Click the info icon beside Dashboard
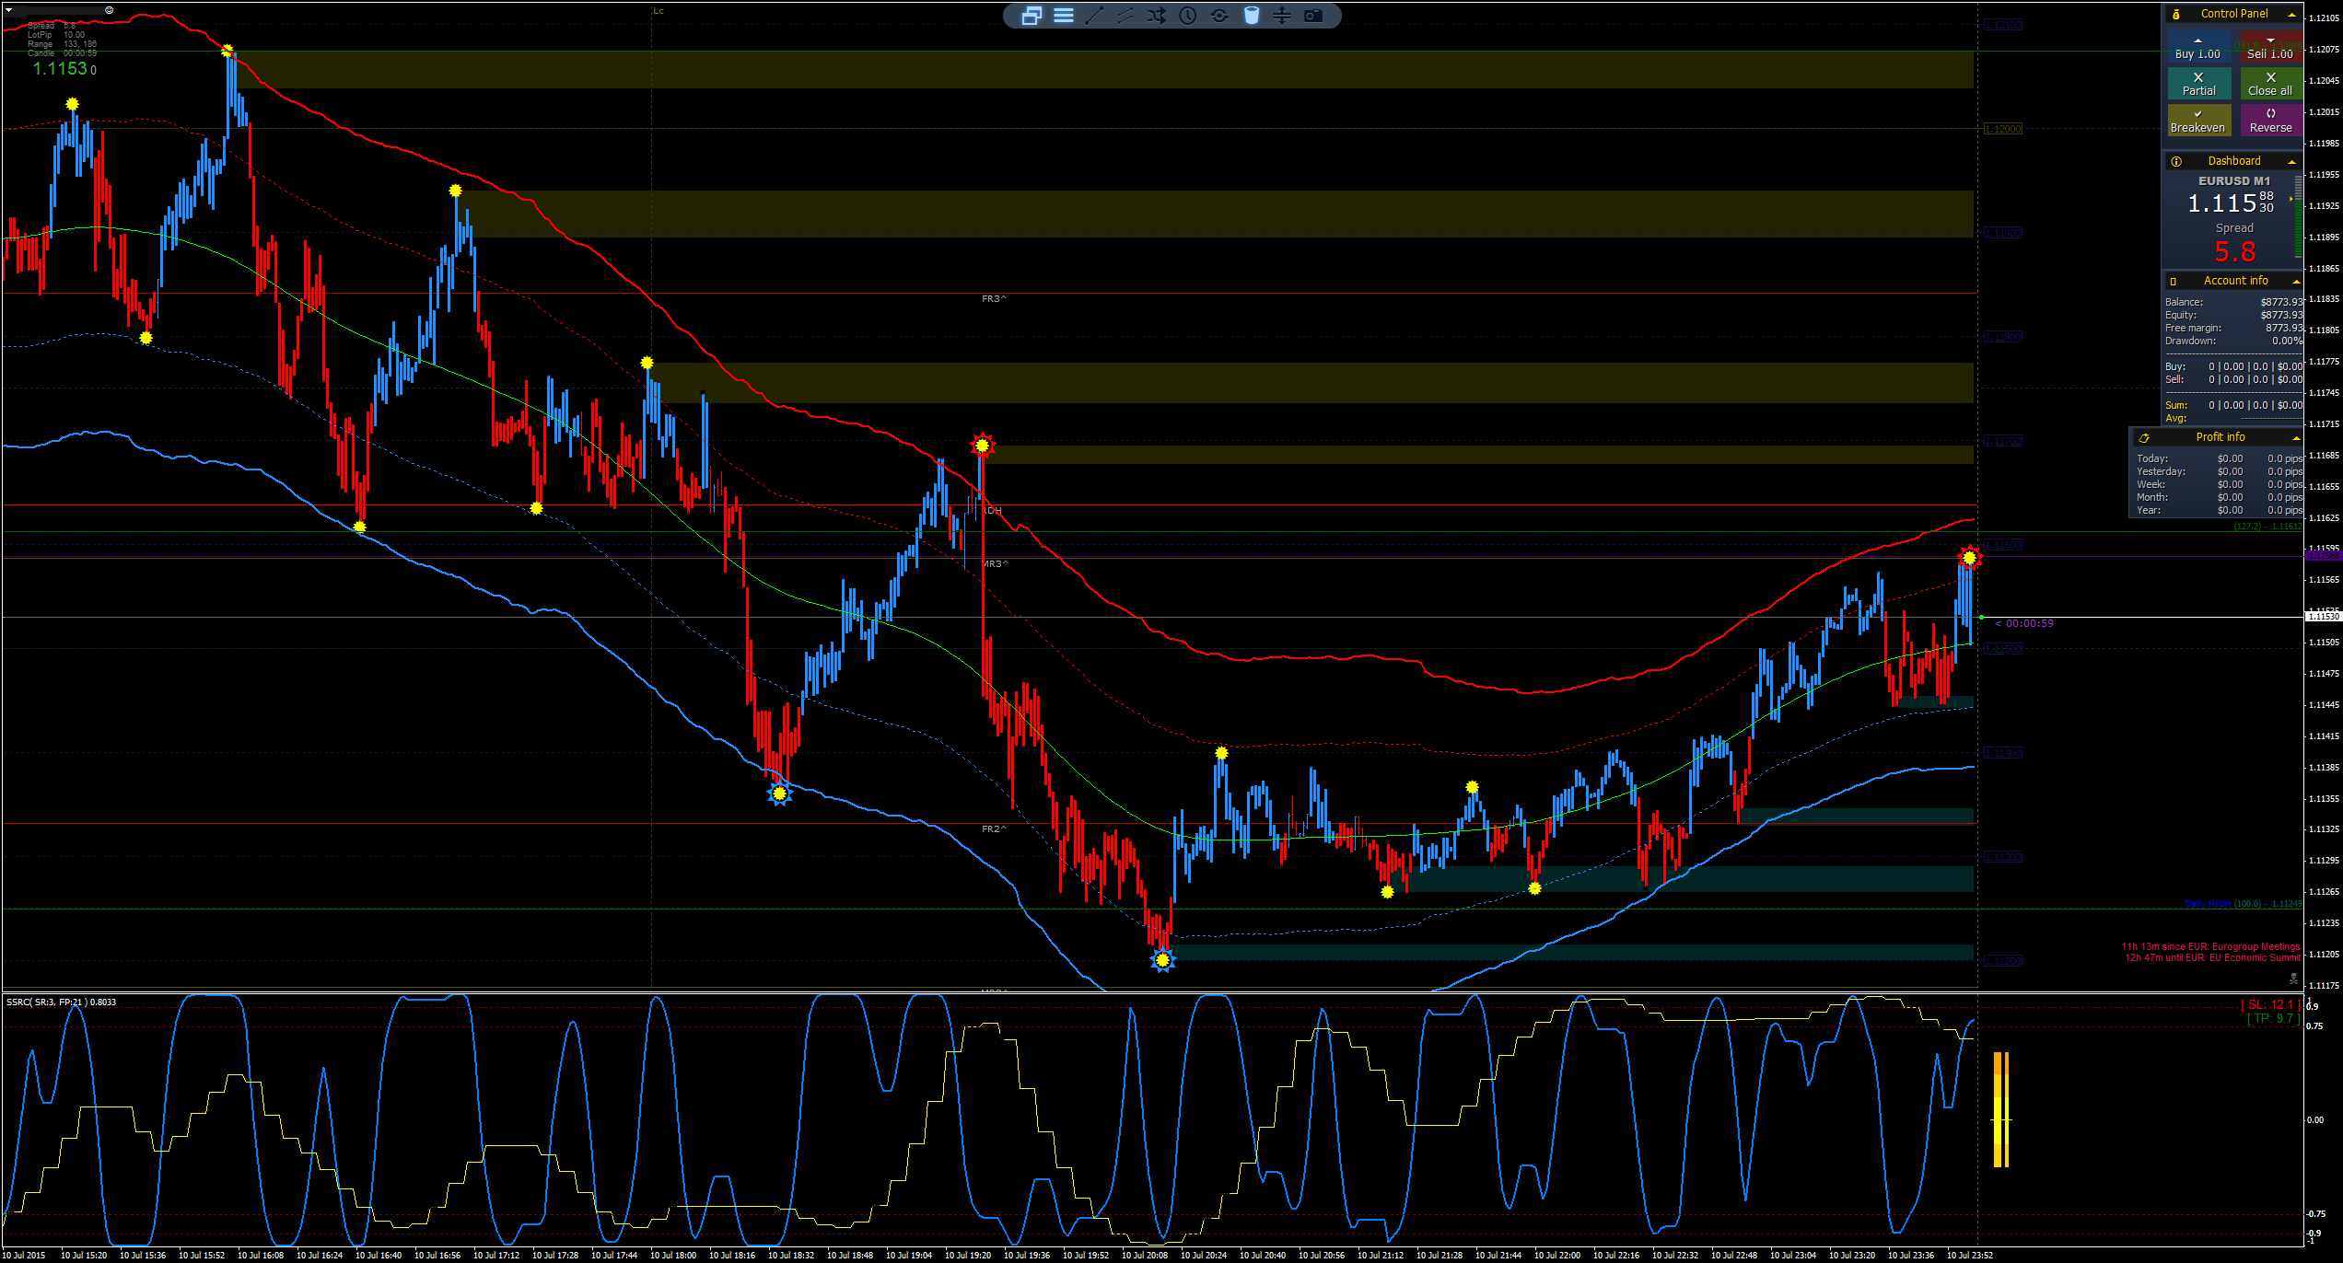Viewport: 2343px width, 1263px height. pyautogui.click(x=2176, y=161)
